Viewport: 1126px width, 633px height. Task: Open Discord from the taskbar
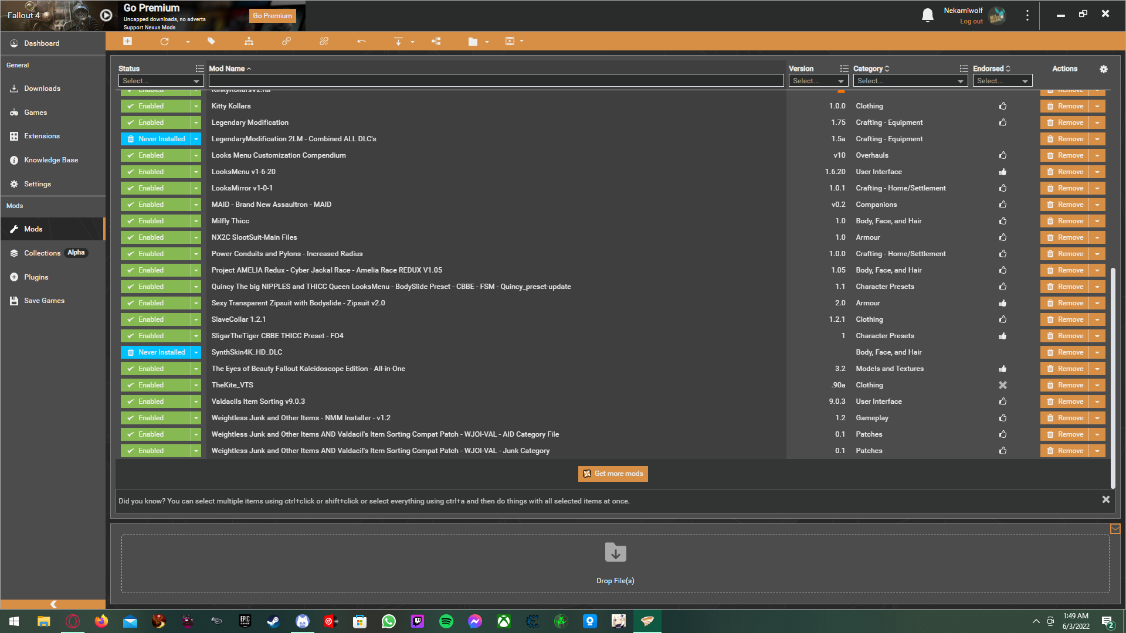click(303, 621)
